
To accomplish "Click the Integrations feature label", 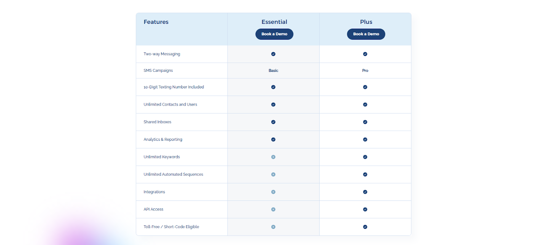I will point(154,192).
